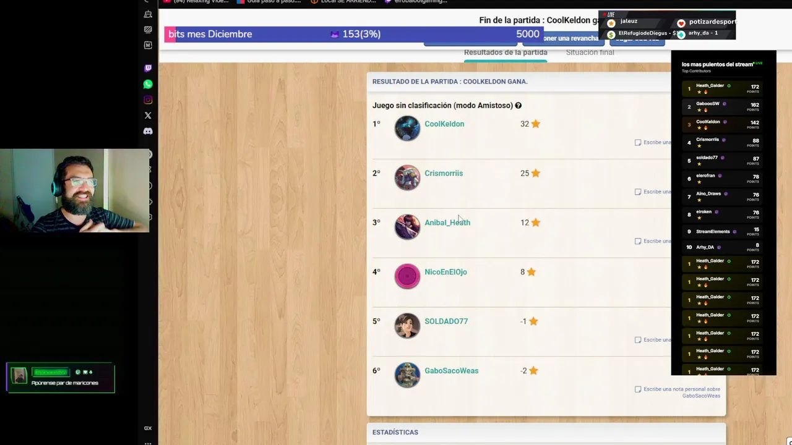The width and height of the screenshot is (792, 445).
Task: Click the GX Corner sidebar icon
Action: coord(148,428)
